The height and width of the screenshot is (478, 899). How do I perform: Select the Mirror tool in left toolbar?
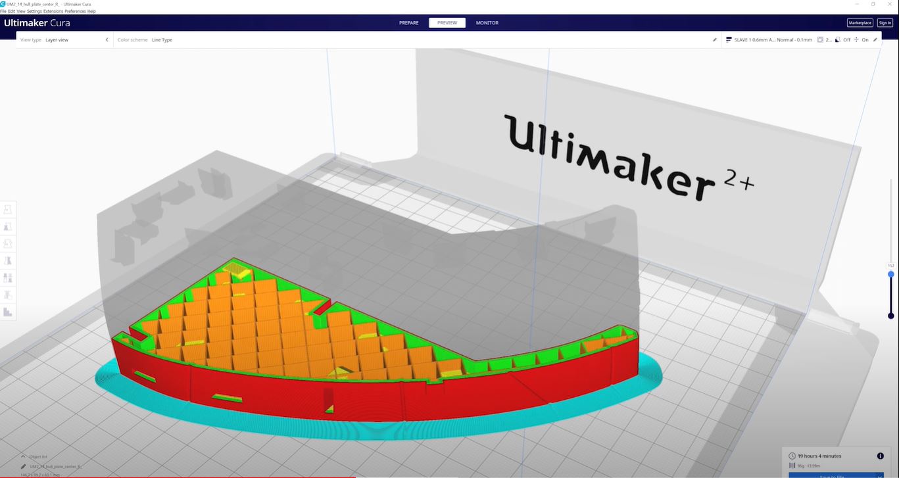(x=8, y=261)
